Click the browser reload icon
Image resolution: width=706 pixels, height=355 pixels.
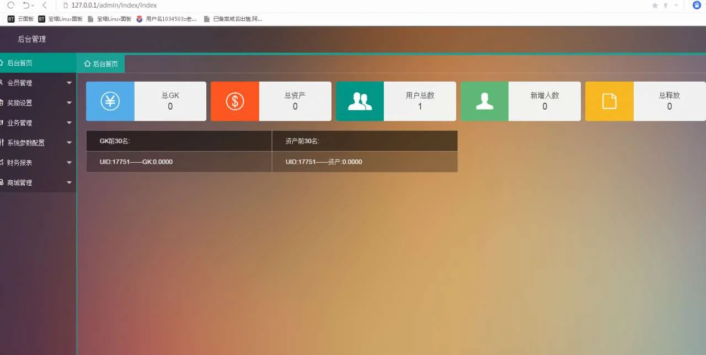click(10, 5)
